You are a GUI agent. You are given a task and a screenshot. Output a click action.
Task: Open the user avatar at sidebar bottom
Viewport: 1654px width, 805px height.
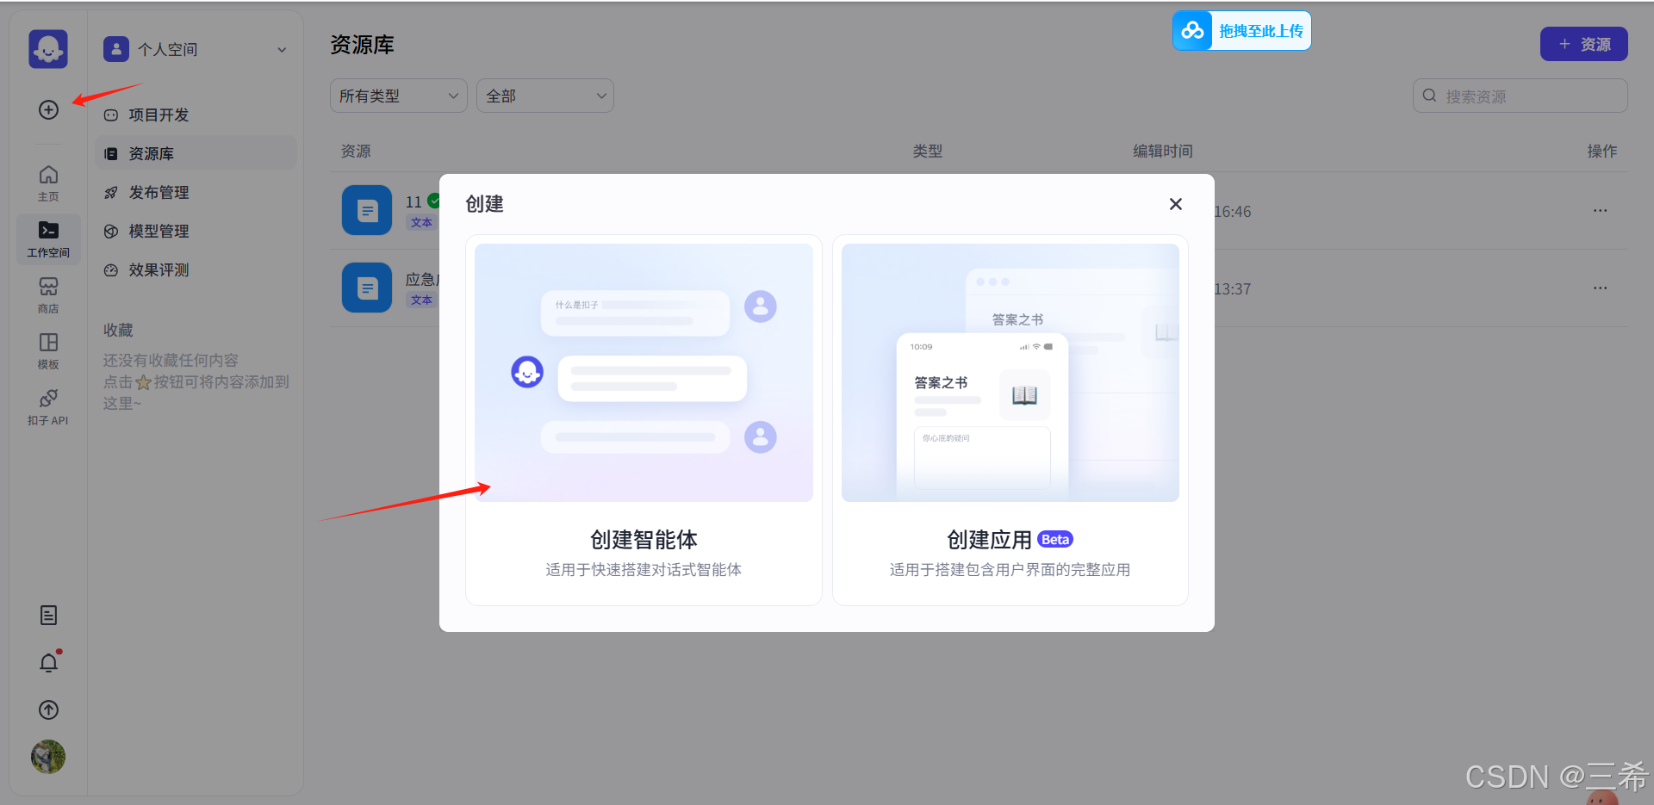coord(48,757)
